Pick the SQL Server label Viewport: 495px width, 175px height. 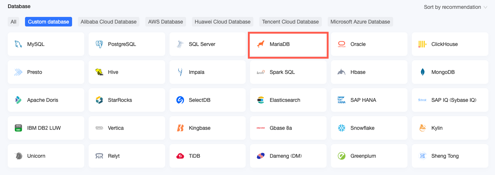click(202, 44)
